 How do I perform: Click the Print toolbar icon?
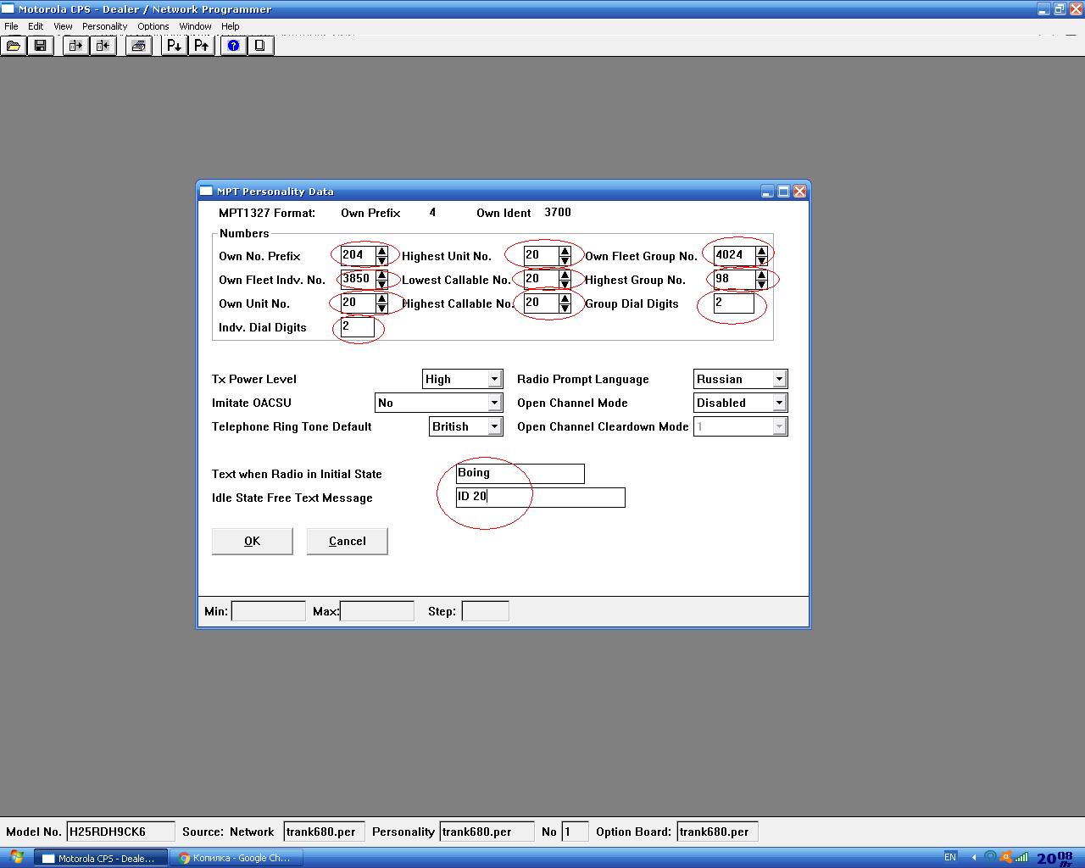(139, 46)
